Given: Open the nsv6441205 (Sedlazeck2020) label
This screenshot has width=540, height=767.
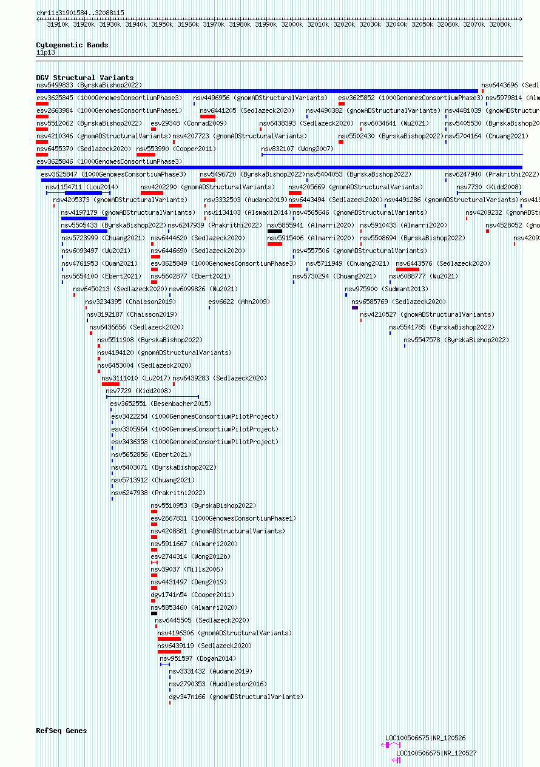Looking at the screenshot, I should coord(247,110).
